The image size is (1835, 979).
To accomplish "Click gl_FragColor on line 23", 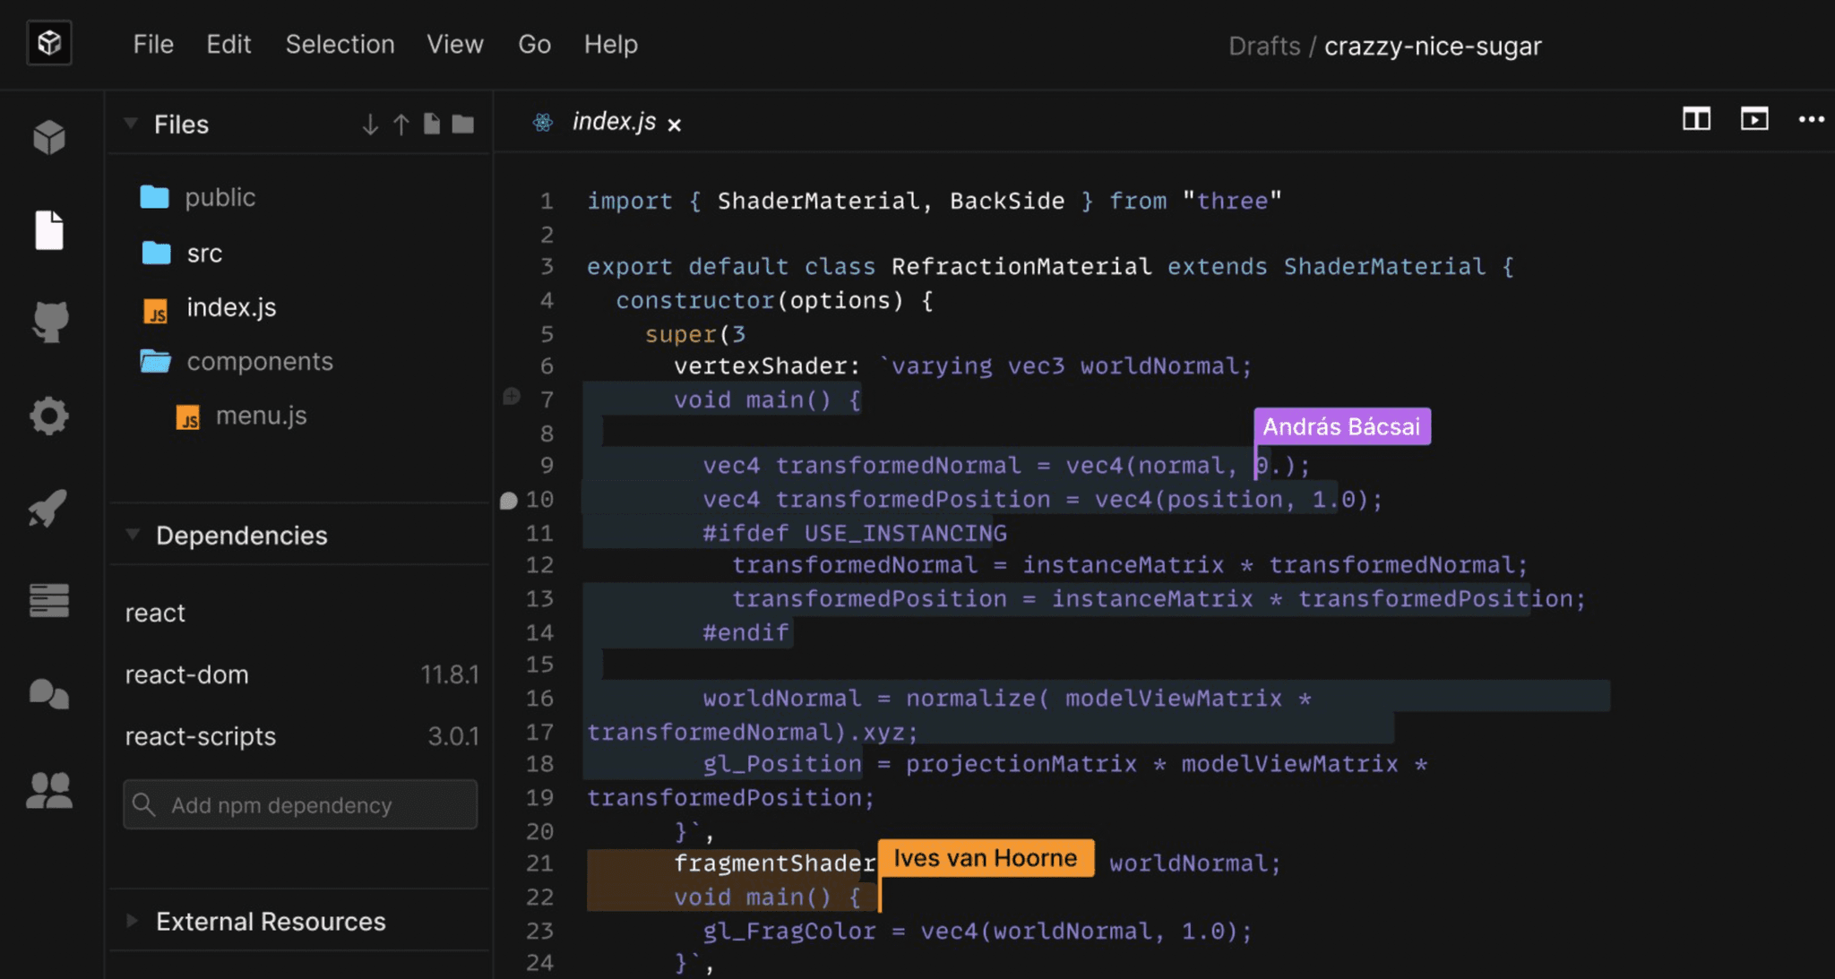I will [789, 931].
